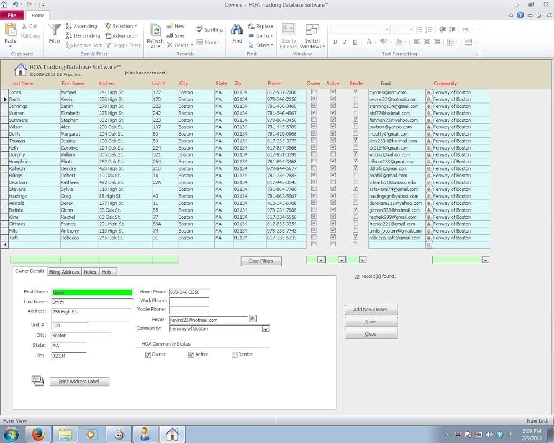Click the Copy icon in ribbon
The height and width of the screenshot is (443, 554).
coord(24,35)
